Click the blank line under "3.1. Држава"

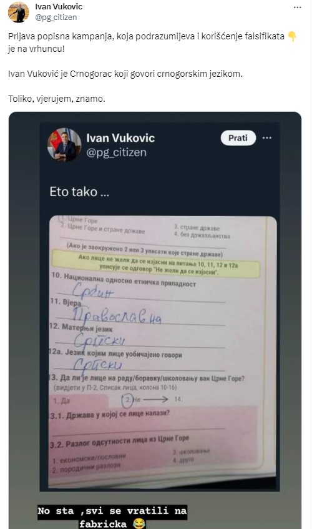pyautogui.click(x=138, y=429)
